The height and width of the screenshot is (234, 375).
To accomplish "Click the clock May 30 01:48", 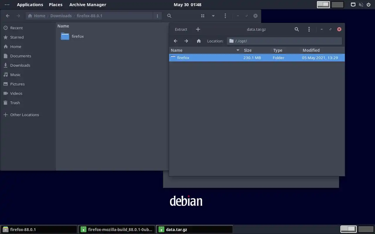I will coord(187,5).
